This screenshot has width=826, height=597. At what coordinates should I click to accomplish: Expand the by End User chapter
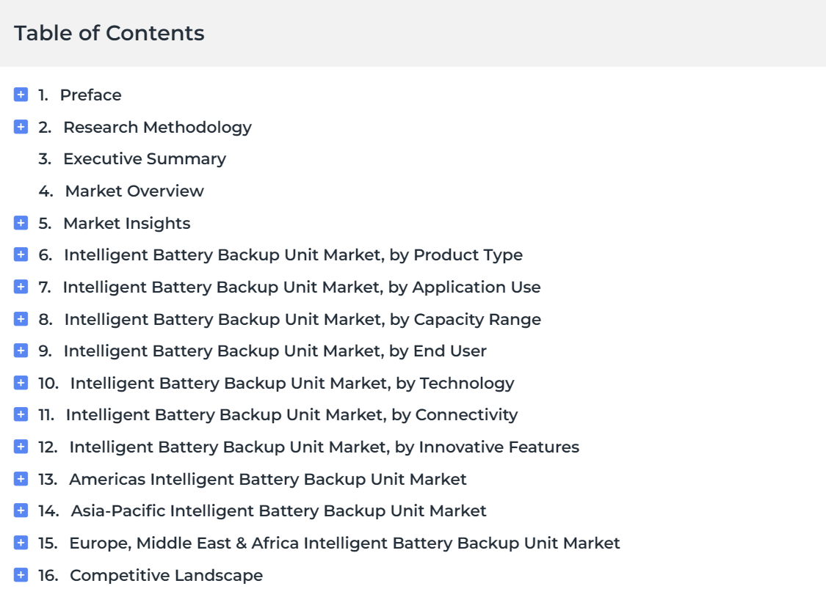(x=21, y=351)
